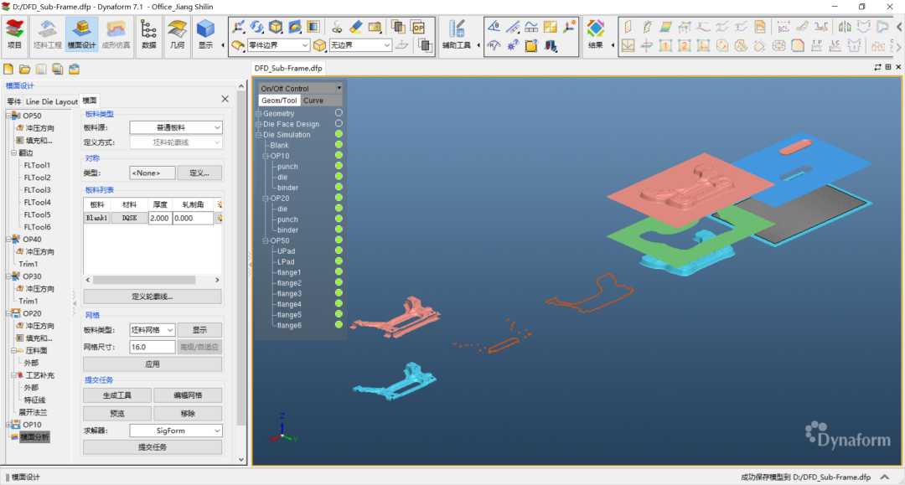Click the four-pane view layout icon

(550, 27)
